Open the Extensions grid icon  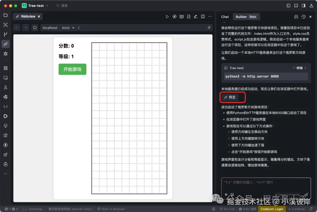[x=6, y=68]
